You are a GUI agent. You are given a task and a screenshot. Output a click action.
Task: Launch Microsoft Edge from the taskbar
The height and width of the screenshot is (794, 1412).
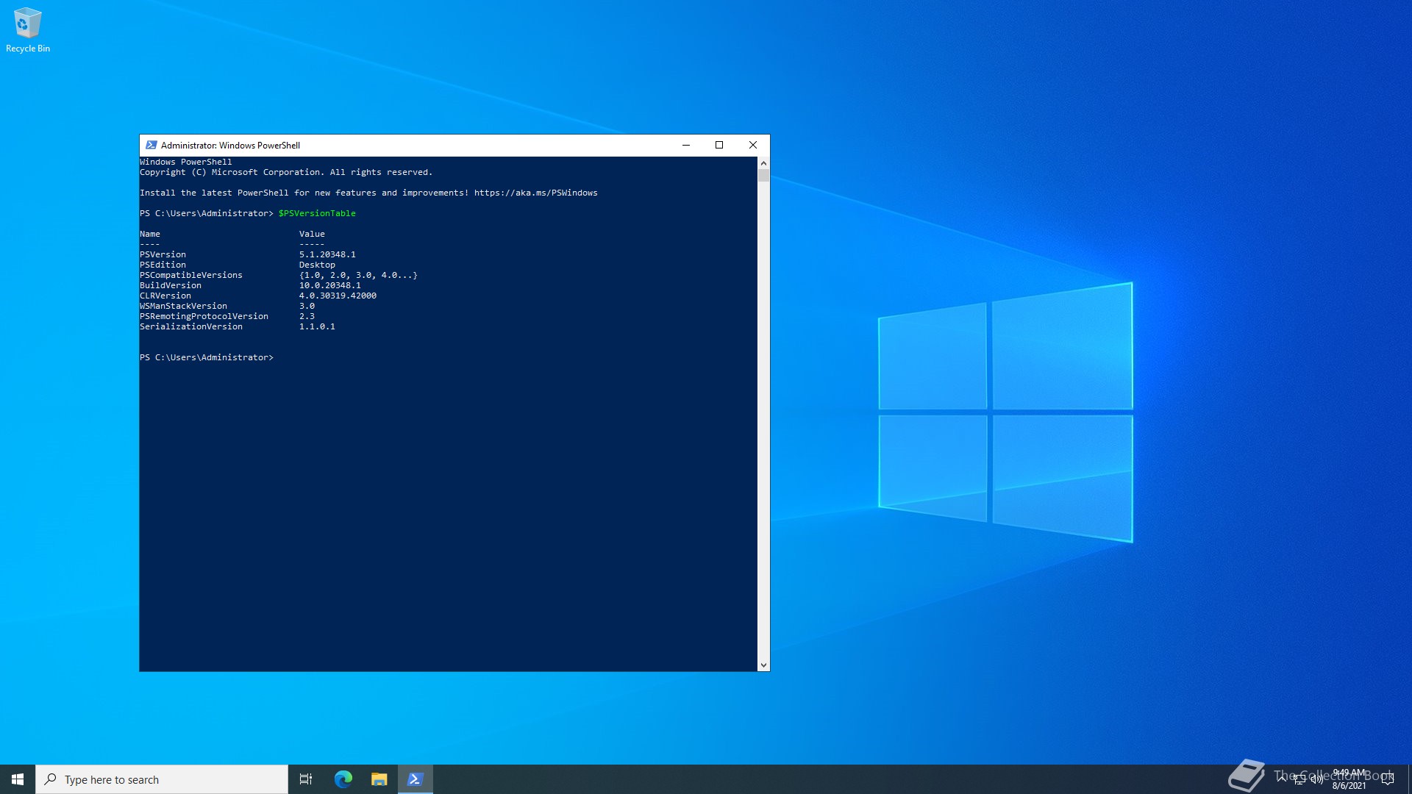click(343, 779)
